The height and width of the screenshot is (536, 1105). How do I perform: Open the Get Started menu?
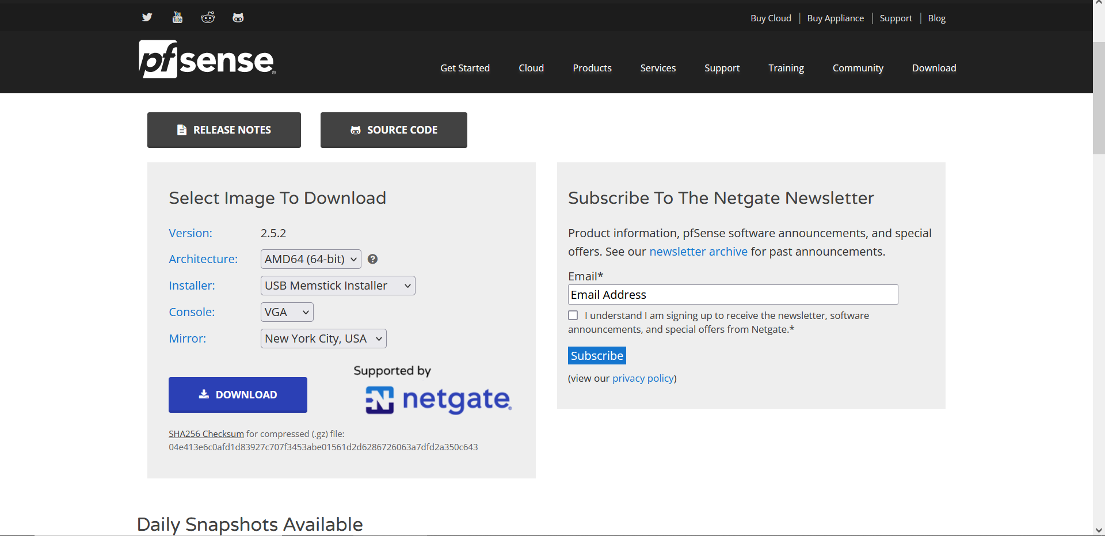[x=465, y=68]
